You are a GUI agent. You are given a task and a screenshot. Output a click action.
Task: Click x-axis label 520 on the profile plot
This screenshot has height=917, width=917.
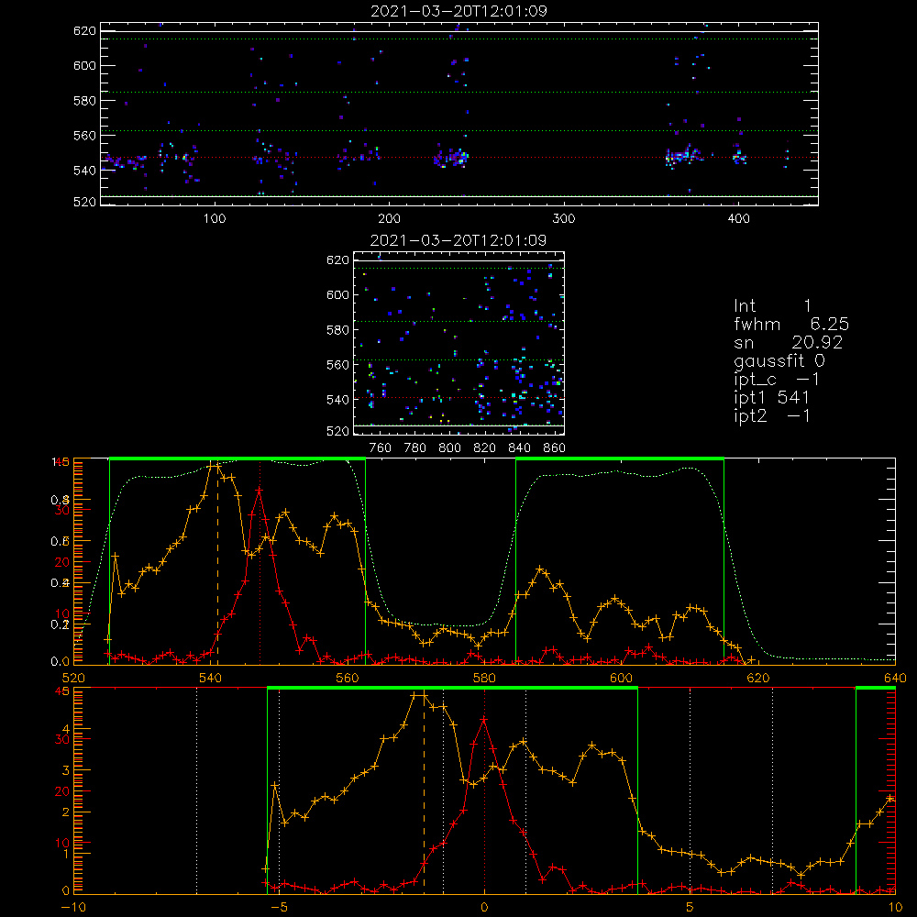73,679
